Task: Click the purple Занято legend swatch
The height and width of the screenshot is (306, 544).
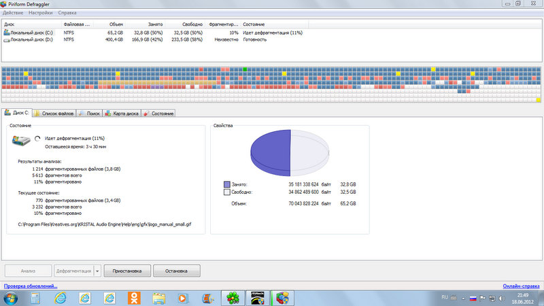Action: pyautogui.click(x=227, y=184)
